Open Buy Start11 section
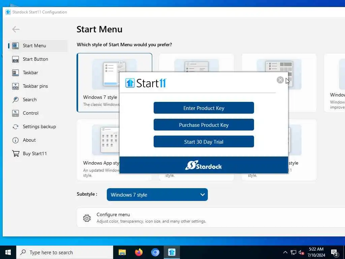Image resolution: width=345 pixels, height=259 pixels. 38,153
